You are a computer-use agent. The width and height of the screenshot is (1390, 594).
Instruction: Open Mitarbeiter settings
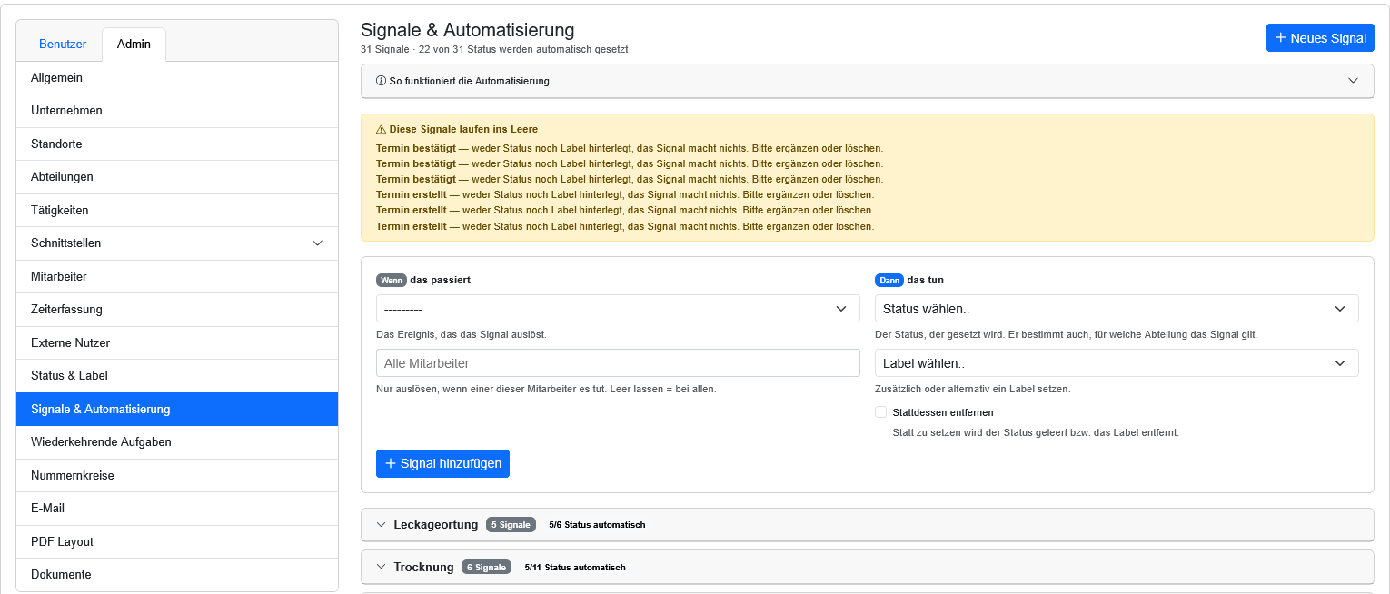177,277
